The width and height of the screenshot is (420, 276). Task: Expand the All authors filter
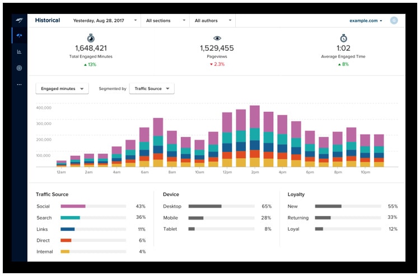(x=213, y=21)
